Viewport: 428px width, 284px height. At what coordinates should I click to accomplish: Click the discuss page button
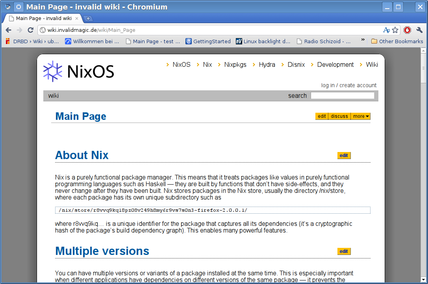click(x=339, y=116)
